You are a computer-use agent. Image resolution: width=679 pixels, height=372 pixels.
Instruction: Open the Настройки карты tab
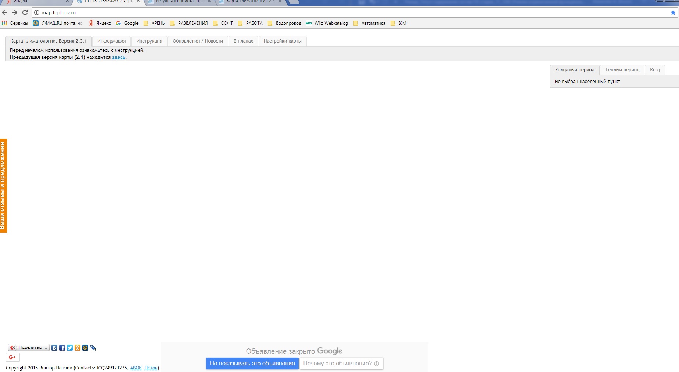point(283,41)
